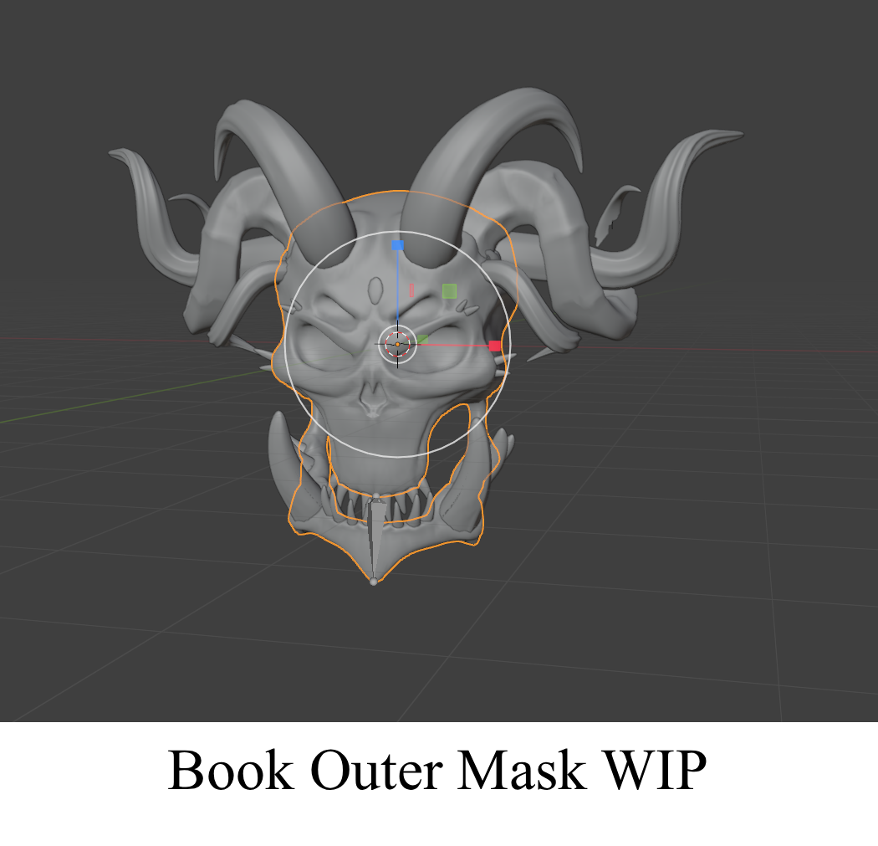Click the 3D cursor at gizmo center
Viewport: 878px width, 846px height.
tap(397, 344)
